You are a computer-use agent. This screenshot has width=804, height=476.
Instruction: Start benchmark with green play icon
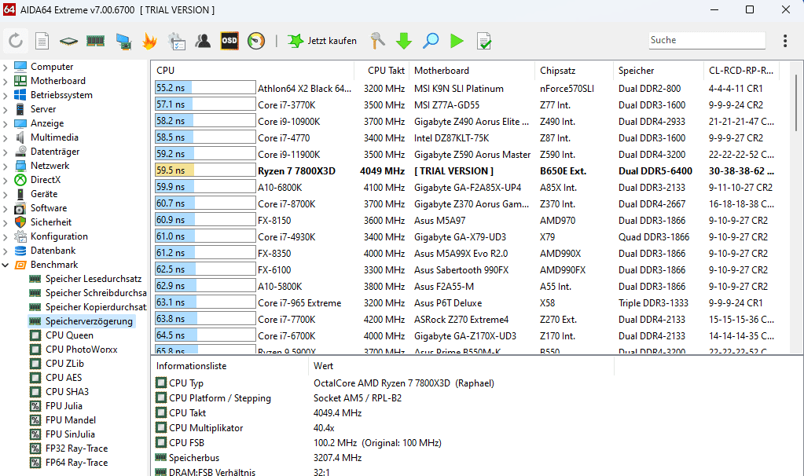(x=457, y=41)
